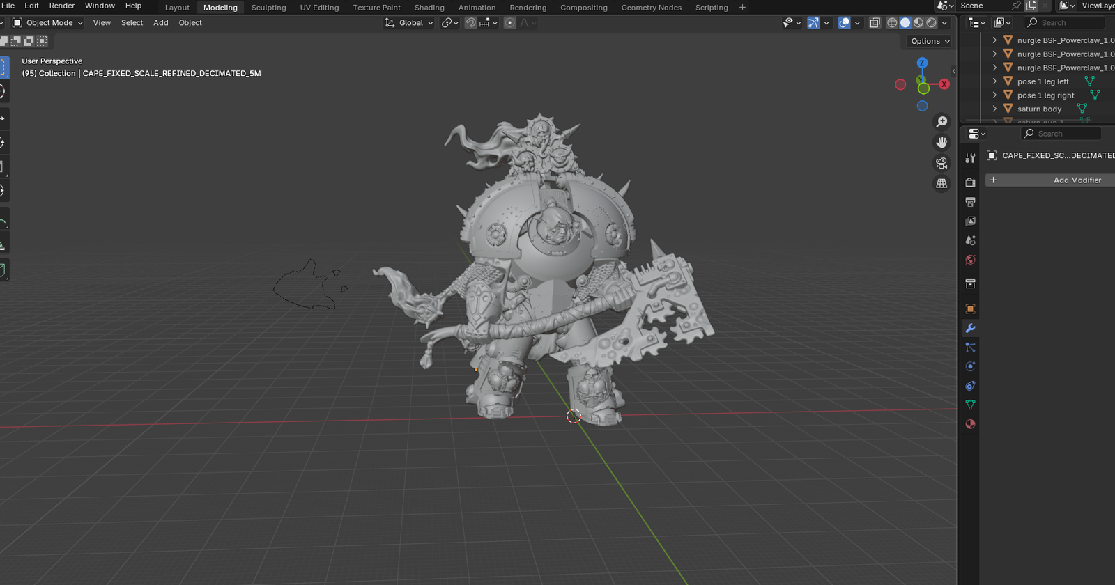The image size is (1115, 585).
Task: Toggle the camera view icon
Action: 941,163
